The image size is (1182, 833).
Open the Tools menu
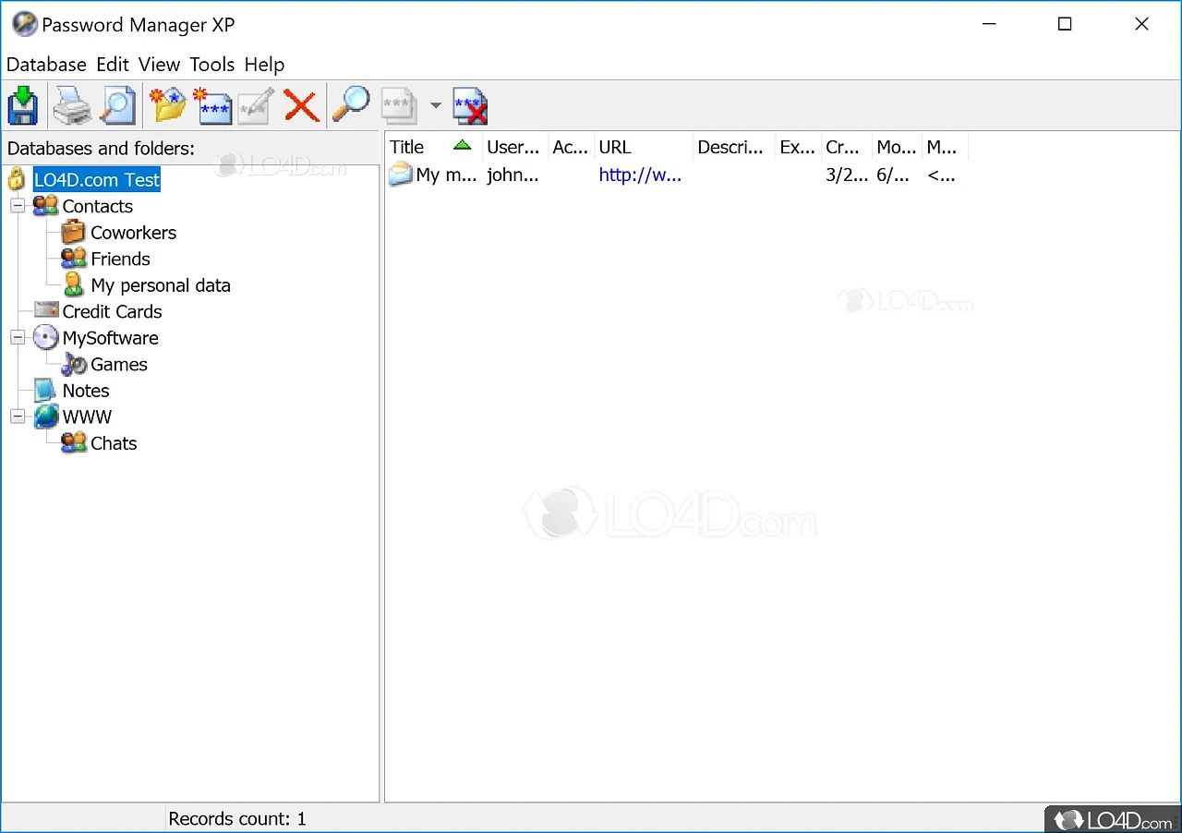[x=211, y=65]
